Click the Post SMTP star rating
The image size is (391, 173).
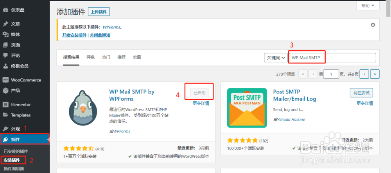pos(242,140)
